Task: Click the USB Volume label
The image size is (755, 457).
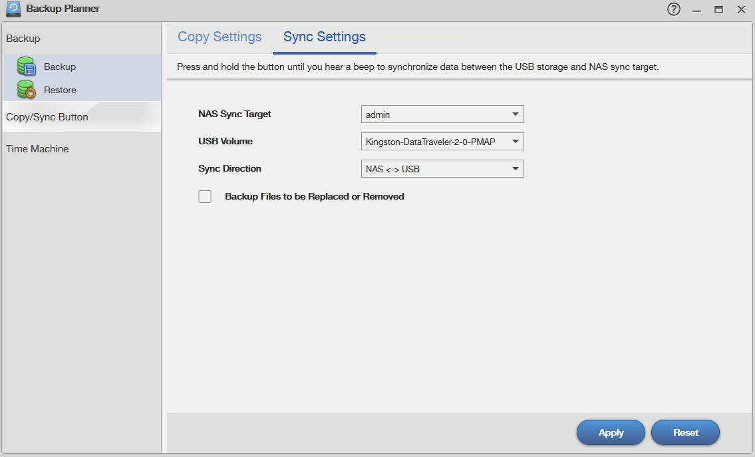Action: pyautogui.click(x=226, y=141)
